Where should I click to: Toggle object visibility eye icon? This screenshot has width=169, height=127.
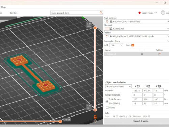click(142, 54)
